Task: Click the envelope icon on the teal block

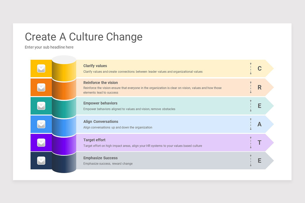Action: pyautogui.click(x=41, y=106)
